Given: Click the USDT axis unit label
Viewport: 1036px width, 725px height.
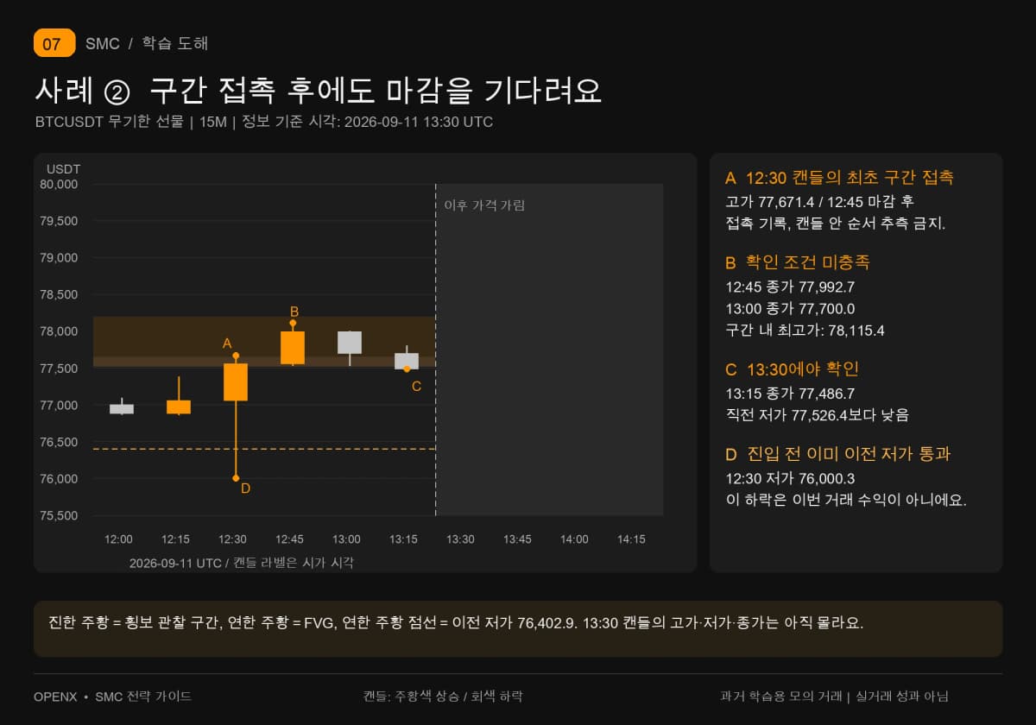Looking at the screenshot, I should tap(63, 169).
